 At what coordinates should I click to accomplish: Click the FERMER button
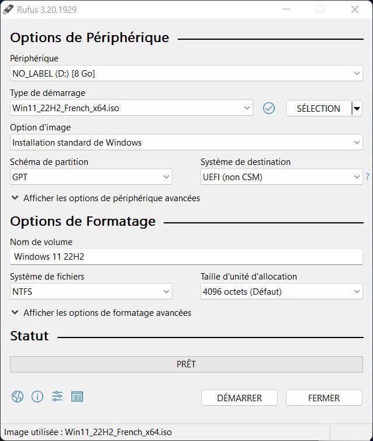pyautogui.click(x=324, y=398)
